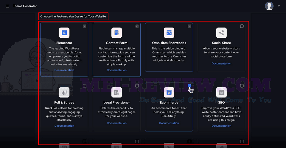Expand the dropdown arrow next to avatar
This screenshot has height=148, width=286.
point(279,6)
